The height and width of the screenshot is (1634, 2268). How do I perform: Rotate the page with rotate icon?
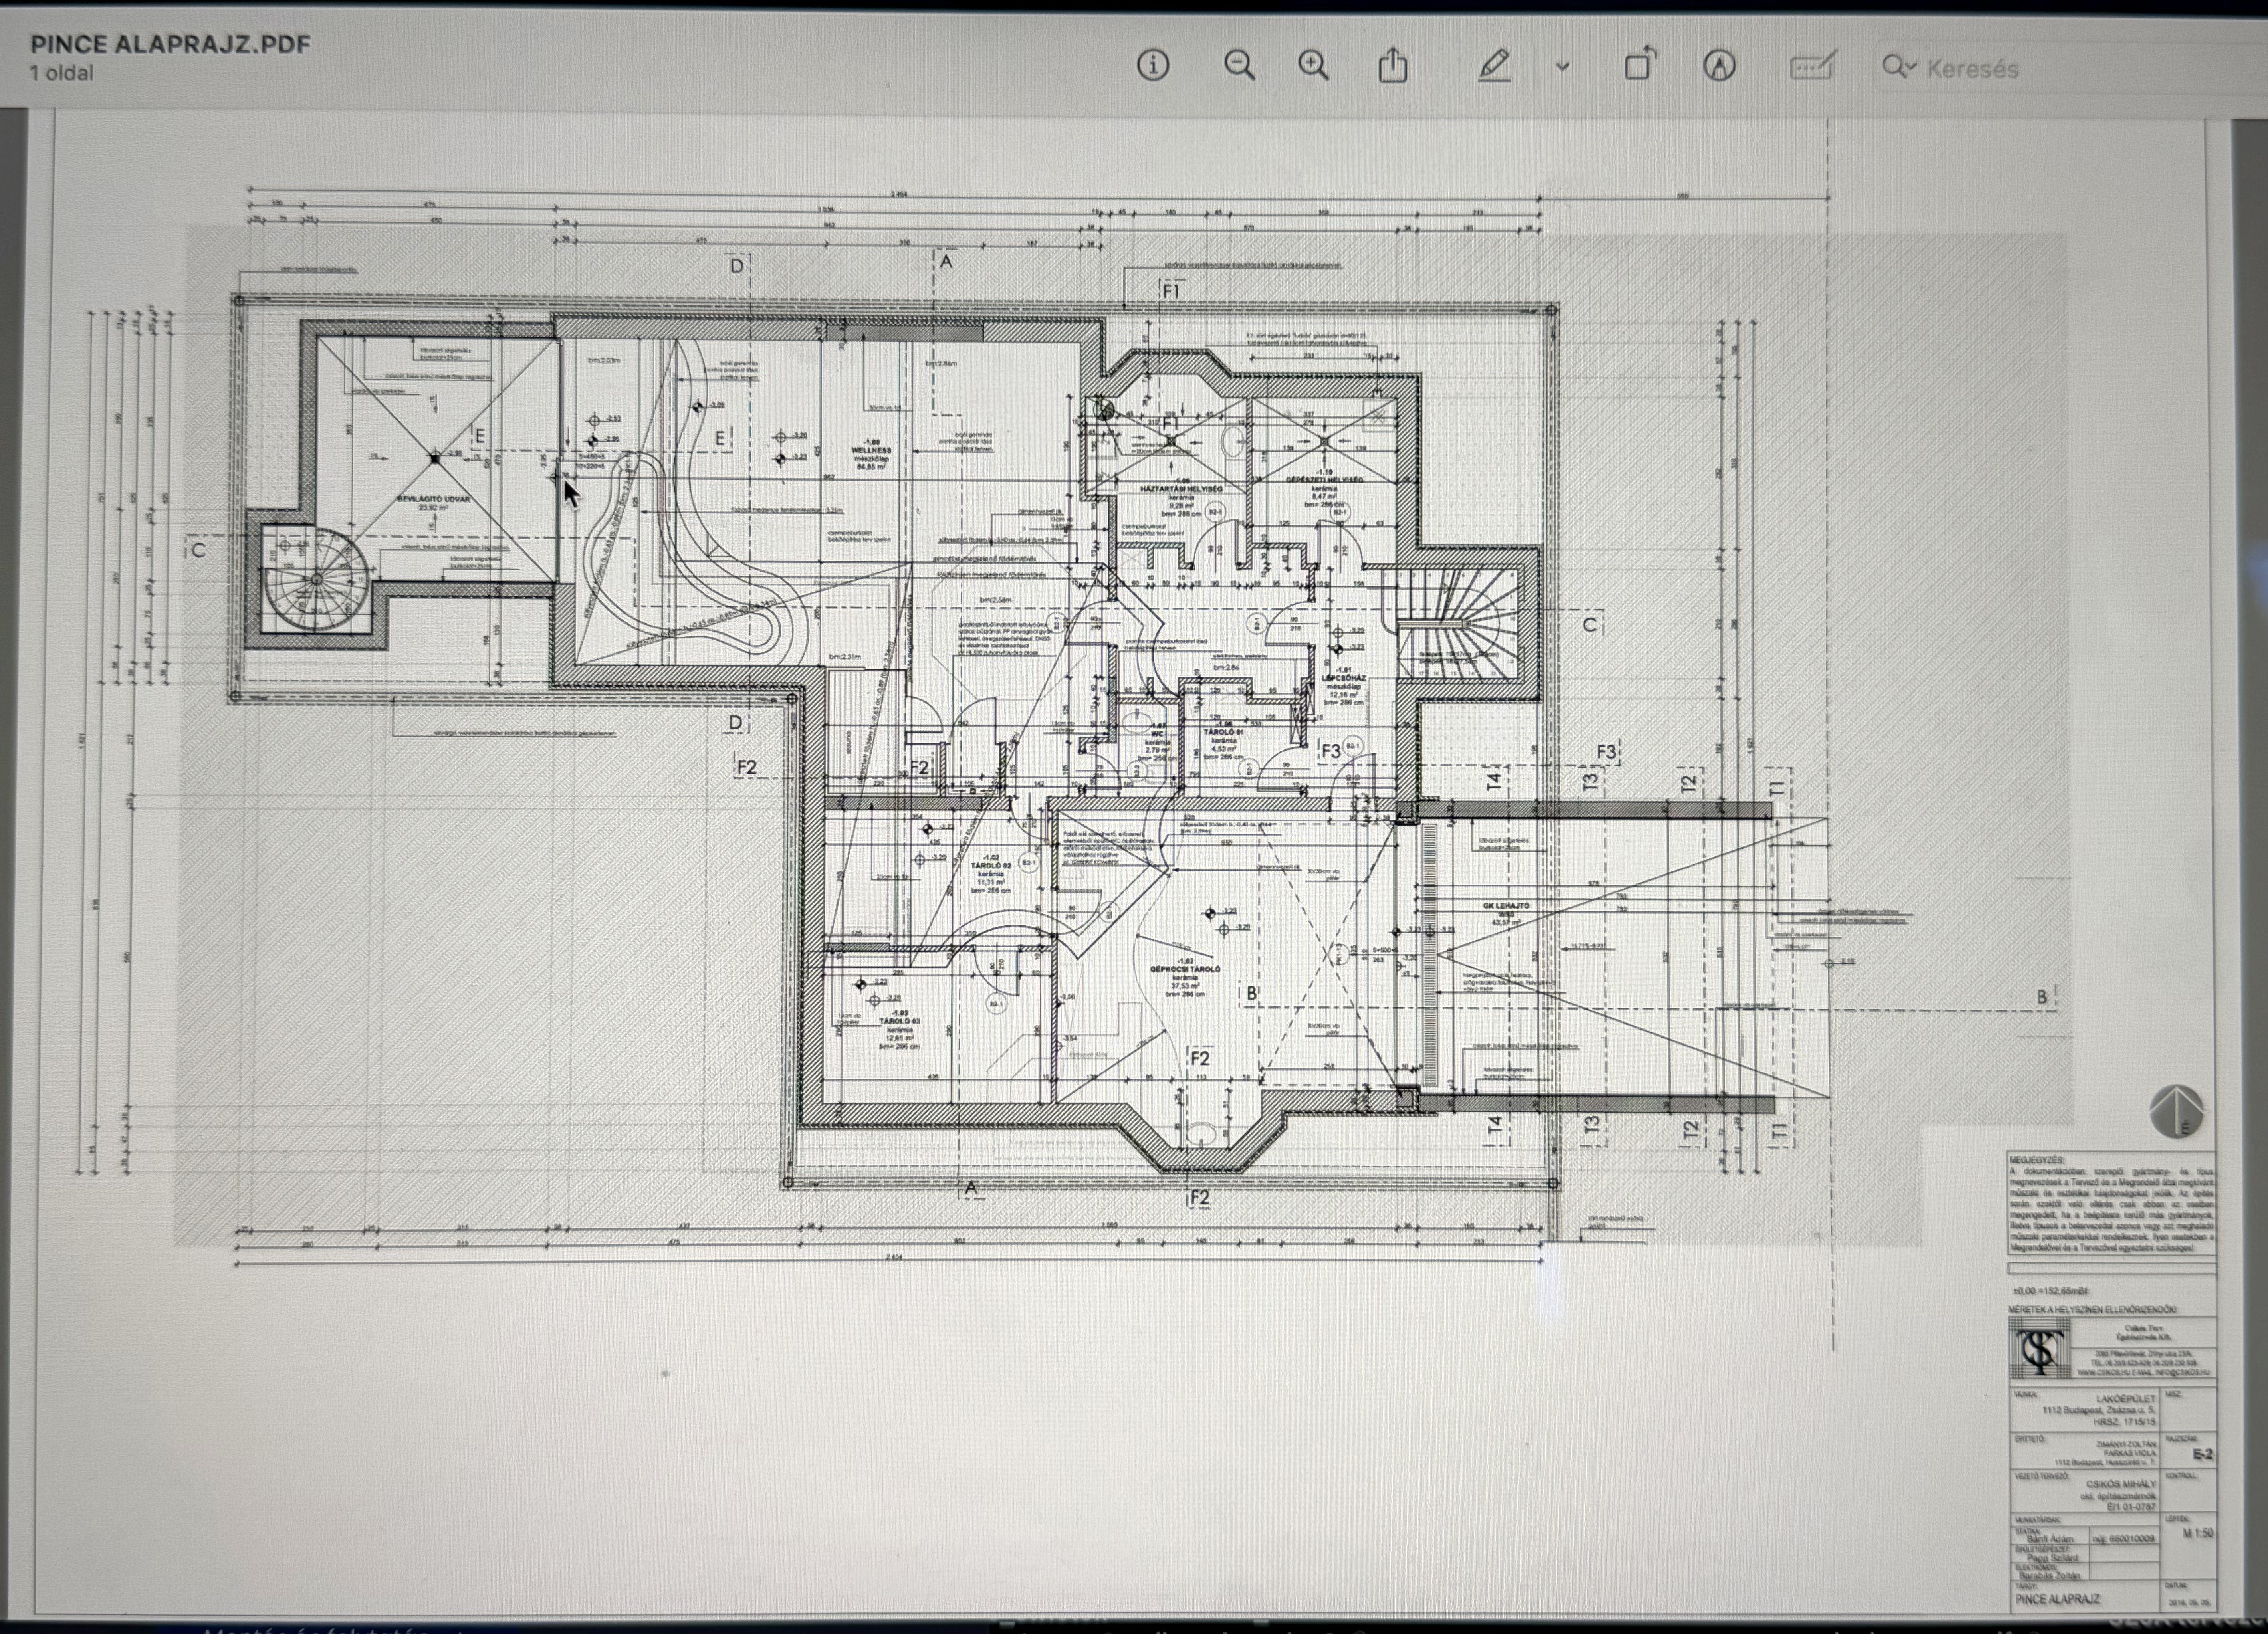[x=1640, y=65]
